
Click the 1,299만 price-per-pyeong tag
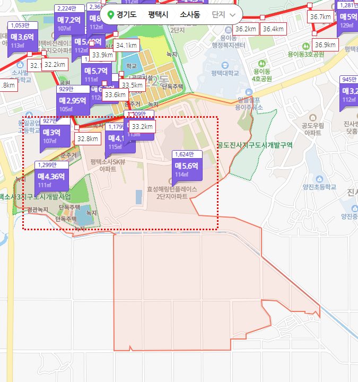tap(51, 165)
